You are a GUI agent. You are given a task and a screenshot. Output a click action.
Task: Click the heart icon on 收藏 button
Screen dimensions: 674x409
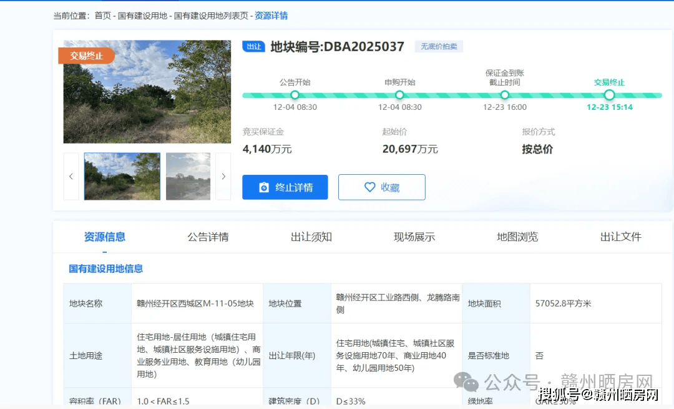(369, 187)
